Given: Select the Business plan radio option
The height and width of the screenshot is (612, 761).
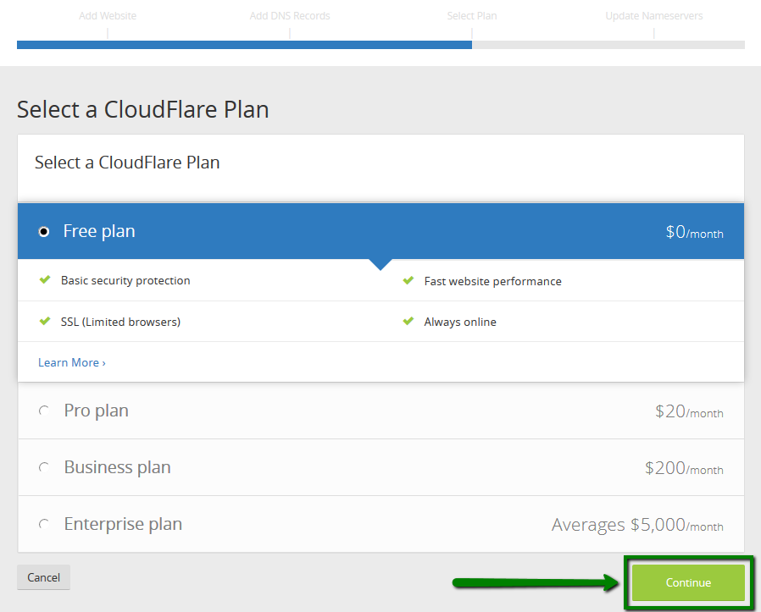Looking at the screenshot, I should [44, 467].
